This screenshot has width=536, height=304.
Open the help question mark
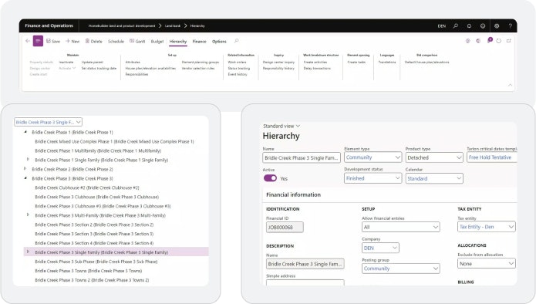pos(510,26)
